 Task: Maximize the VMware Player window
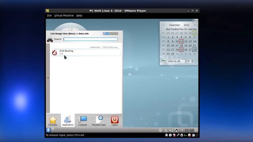tap(193, 11)
